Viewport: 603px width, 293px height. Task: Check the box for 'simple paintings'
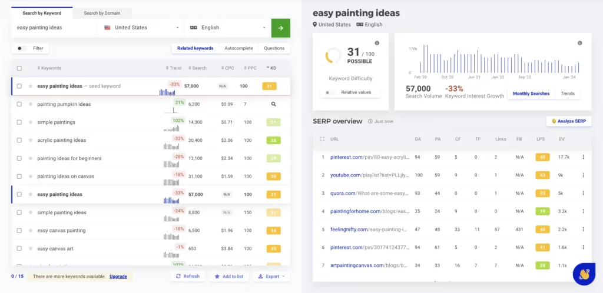[19, 122]
